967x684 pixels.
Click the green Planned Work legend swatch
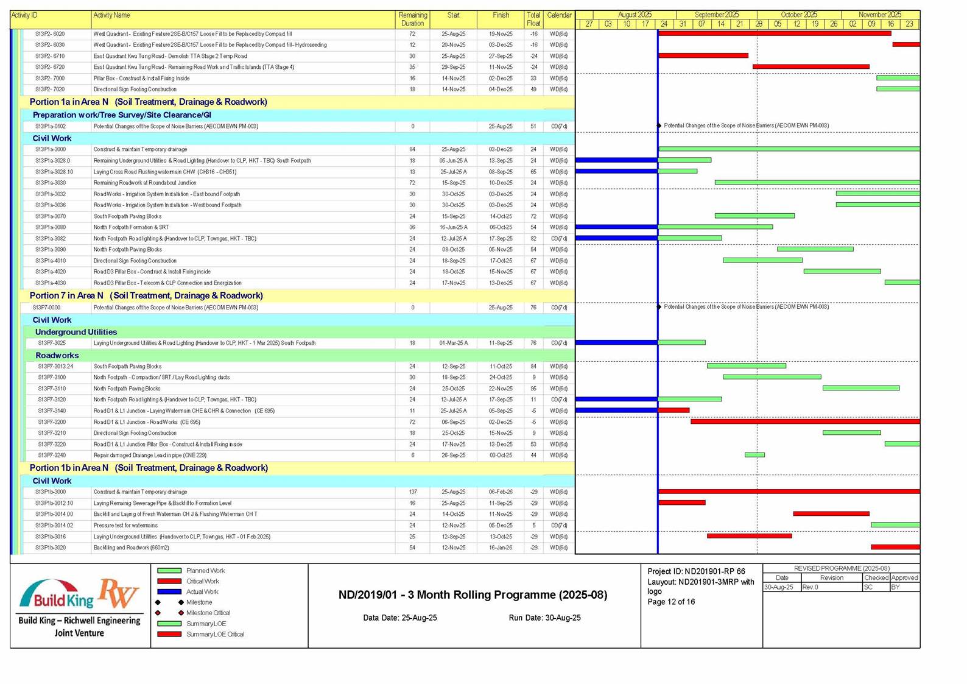169,571
